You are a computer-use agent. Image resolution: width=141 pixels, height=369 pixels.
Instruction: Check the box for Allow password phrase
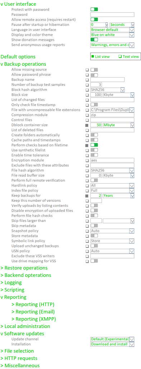87,75
